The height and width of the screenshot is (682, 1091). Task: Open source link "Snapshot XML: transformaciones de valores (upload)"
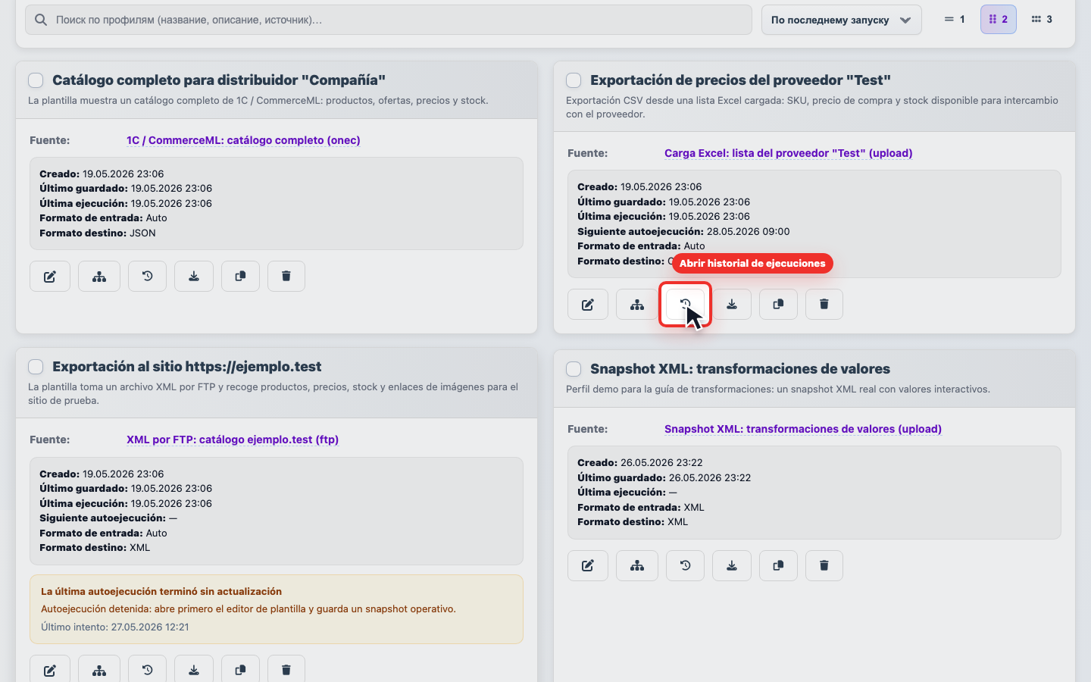click(803, 429)
